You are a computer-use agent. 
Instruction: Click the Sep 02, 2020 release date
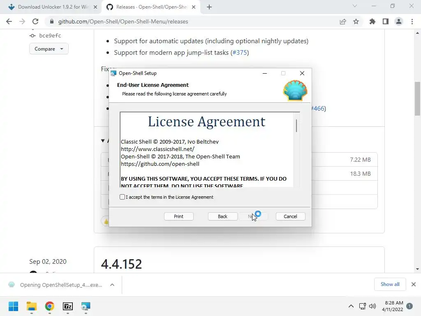coord(48,261)
